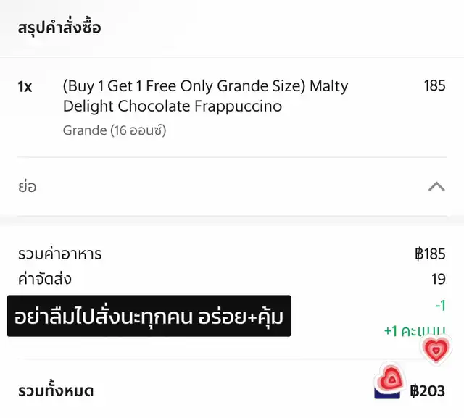Viewport: 464px width, 418px height.
Task: Click the delivery fee amount 19
Action: coord(438,280)
